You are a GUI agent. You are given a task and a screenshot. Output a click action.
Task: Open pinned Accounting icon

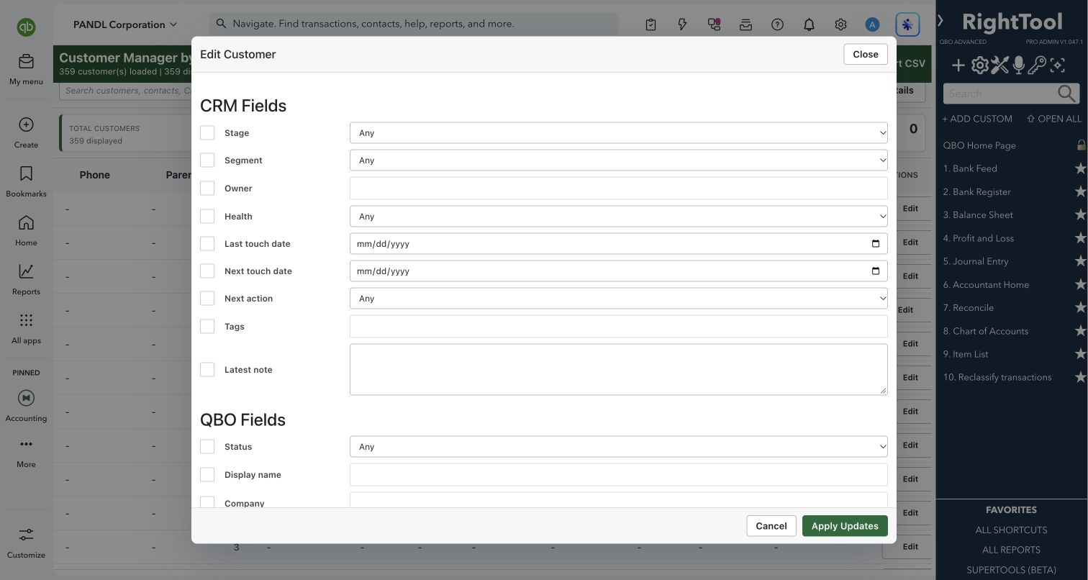point(26,398)
